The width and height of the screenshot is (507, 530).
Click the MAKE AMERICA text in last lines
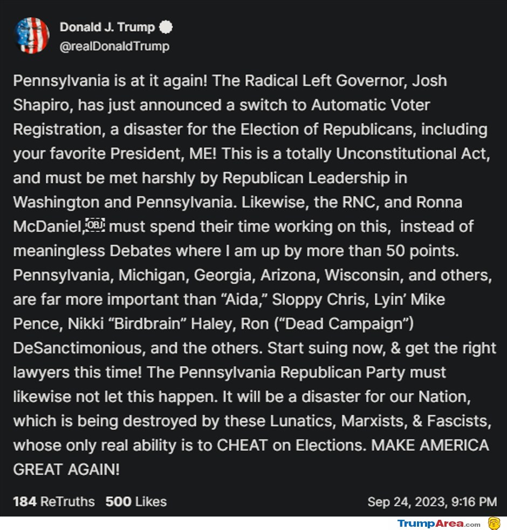click(430, 445)
